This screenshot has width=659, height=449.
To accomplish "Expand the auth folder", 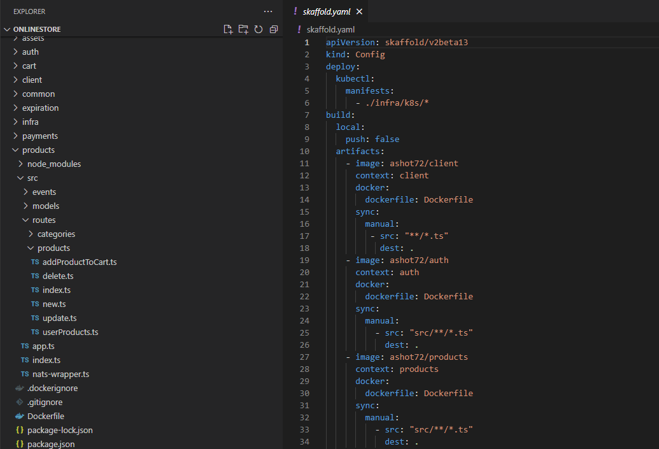I will (30, 52).
